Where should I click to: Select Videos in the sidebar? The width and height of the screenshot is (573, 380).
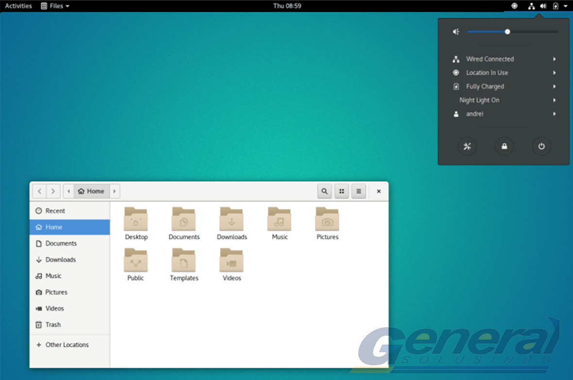coord(69,308)
